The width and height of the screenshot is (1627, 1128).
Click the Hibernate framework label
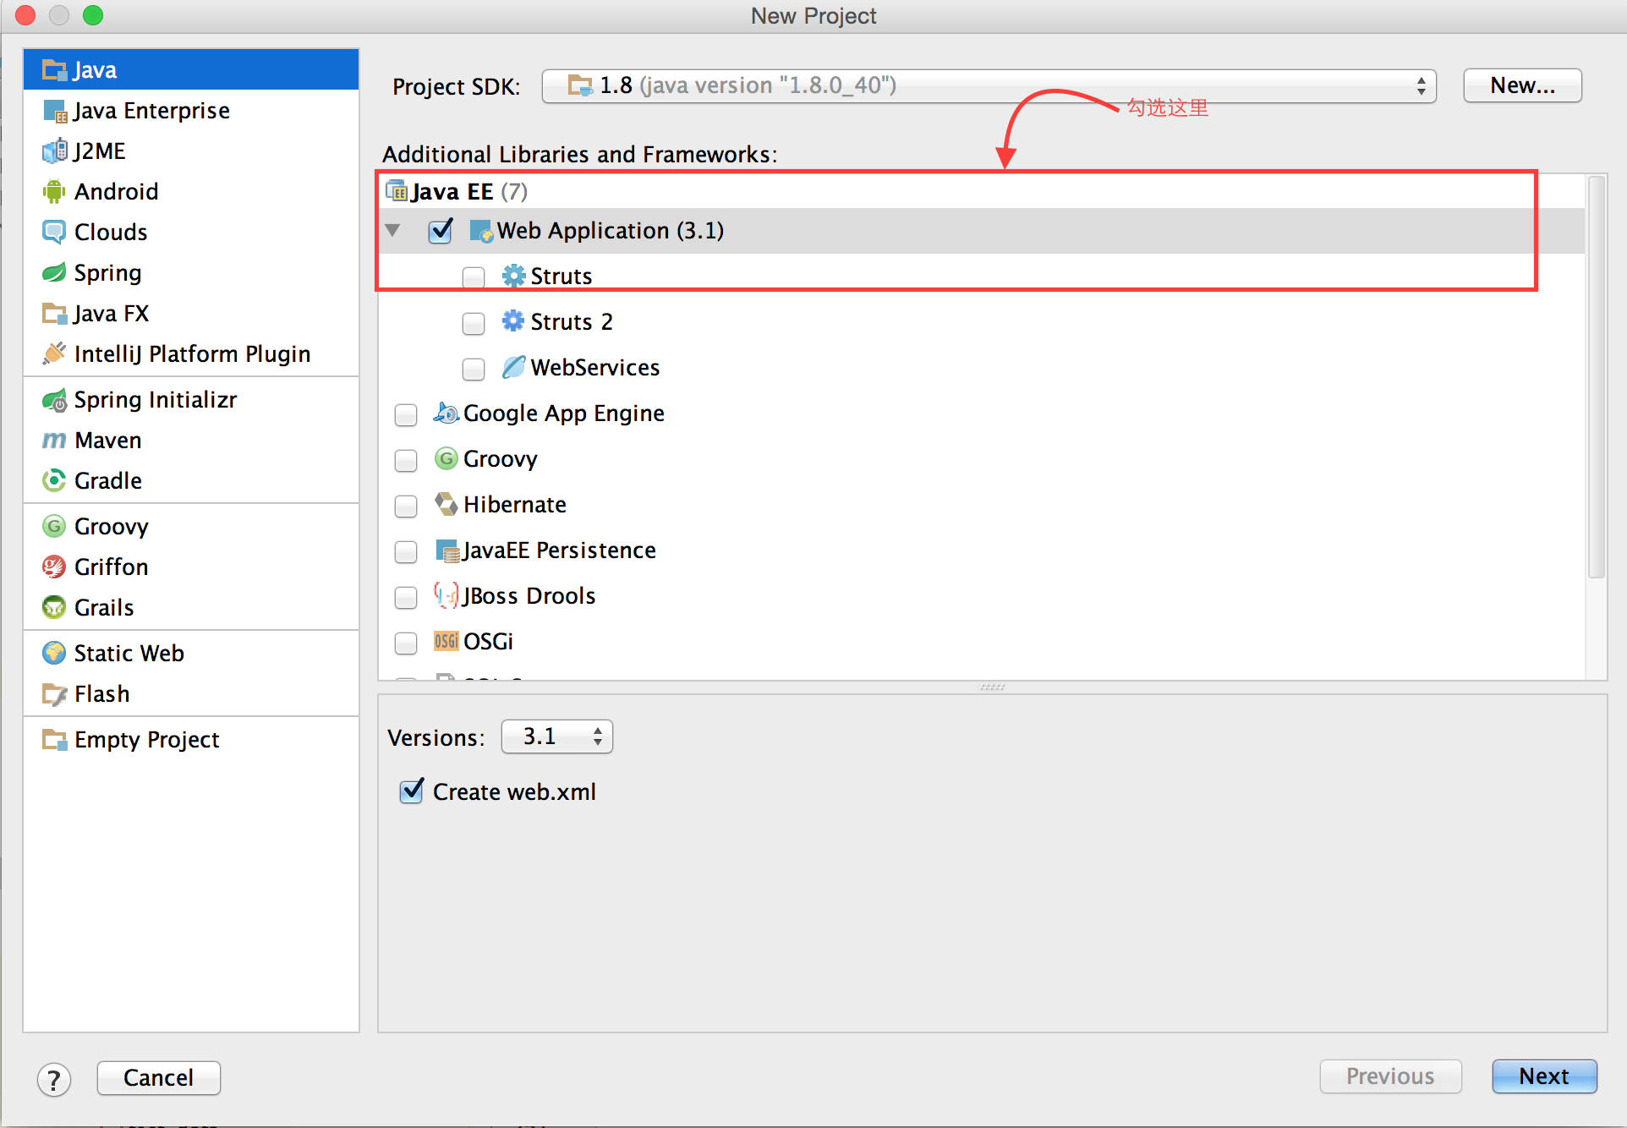click(x=514, y=505)
